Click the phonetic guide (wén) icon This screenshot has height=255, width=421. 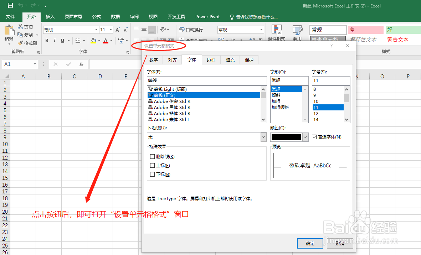click(x=121, y=40)
